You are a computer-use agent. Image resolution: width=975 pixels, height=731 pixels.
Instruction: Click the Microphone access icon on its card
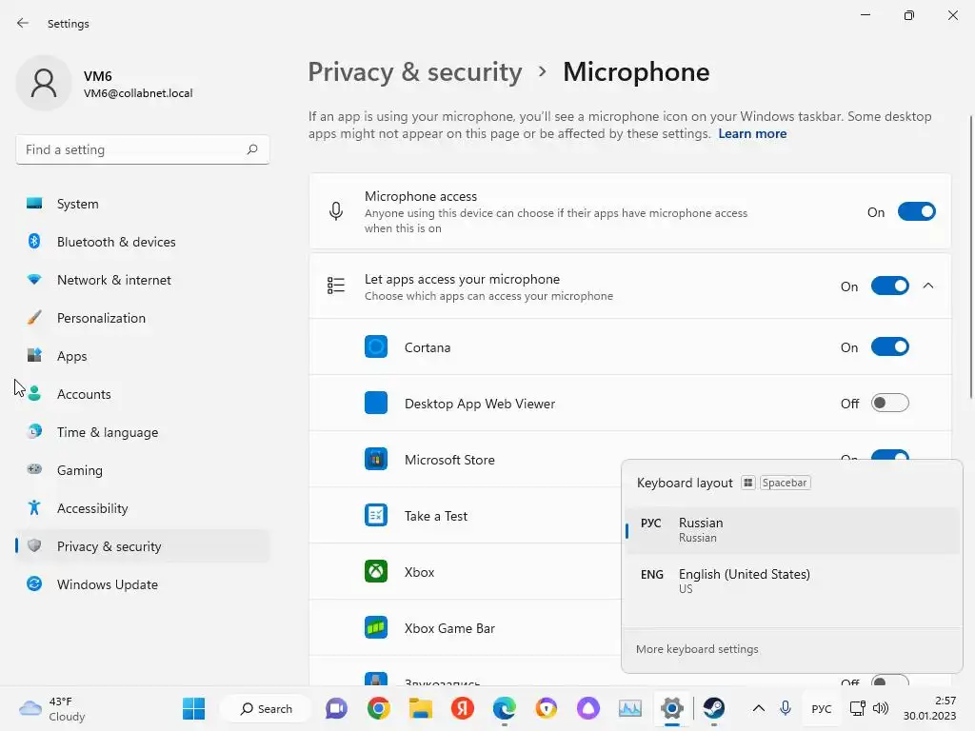tap(336, 211)
